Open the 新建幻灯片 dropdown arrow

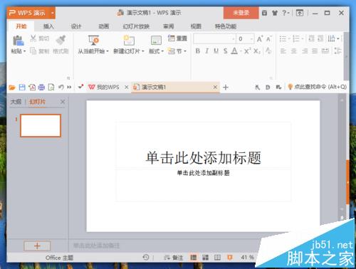pos(143,51)
